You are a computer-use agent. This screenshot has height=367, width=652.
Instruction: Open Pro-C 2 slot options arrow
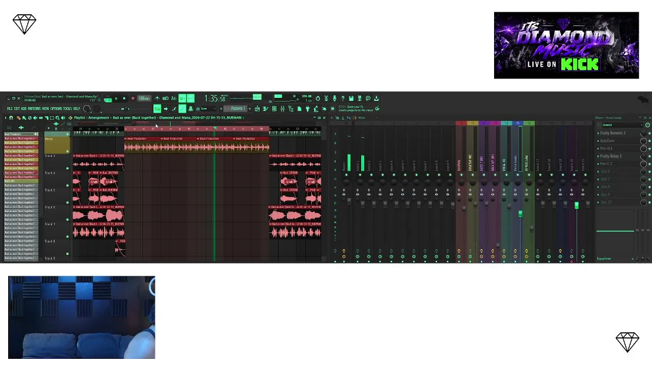pos(599,164)
